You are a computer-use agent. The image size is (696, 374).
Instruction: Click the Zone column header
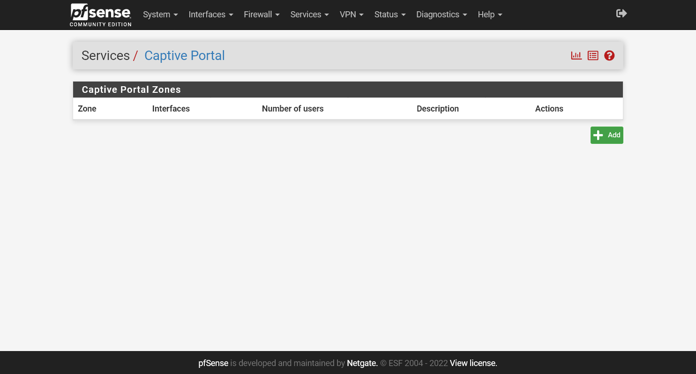click(87, 108)
